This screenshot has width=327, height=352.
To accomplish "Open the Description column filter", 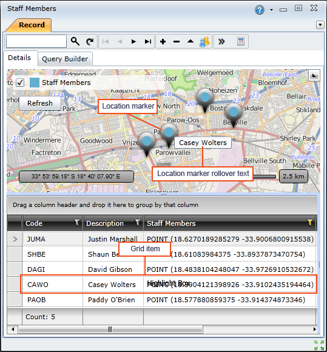I will point(138,223).
